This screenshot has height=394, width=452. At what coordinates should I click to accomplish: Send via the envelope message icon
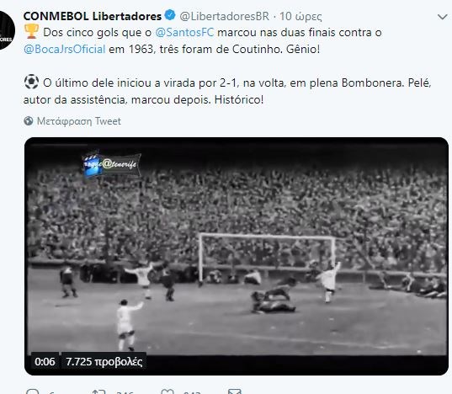click(x=234, y=391)
